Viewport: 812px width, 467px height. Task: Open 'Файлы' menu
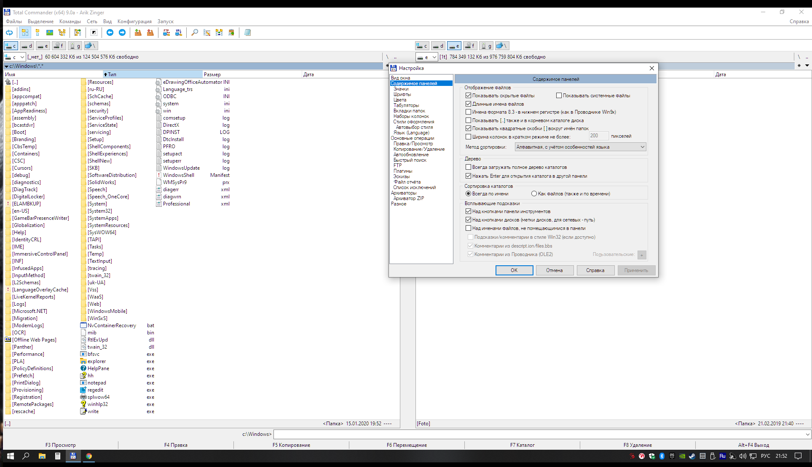coord(14,21)
